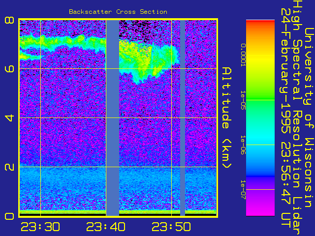315x236 pixels.
Task: Click the 'Backscatter Cross Section' title
Action: pos(118,12)
